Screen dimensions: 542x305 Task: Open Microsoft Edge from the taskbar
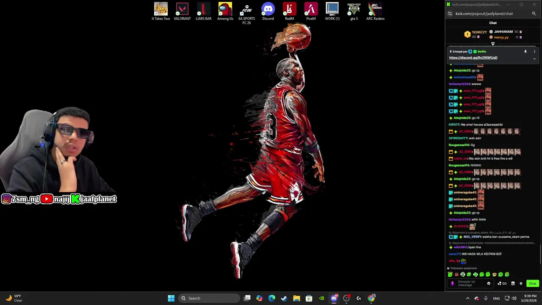[x=271, y=298]
